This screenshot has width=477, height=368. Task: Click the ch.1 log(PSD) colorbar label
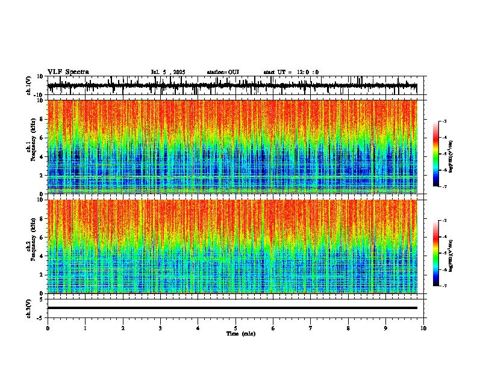451,156
